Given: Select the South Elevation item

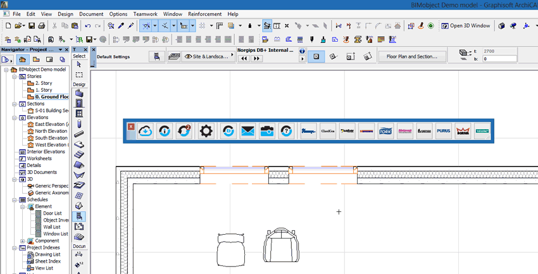Looking at the screenshot, I should point(51,138).
